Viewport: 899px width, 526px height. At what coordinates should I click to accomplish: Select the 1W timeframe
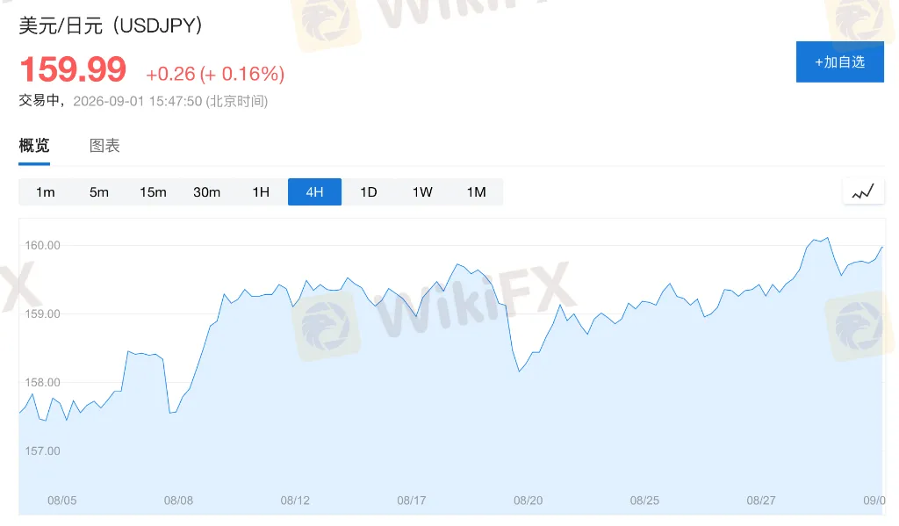point(422,192)
